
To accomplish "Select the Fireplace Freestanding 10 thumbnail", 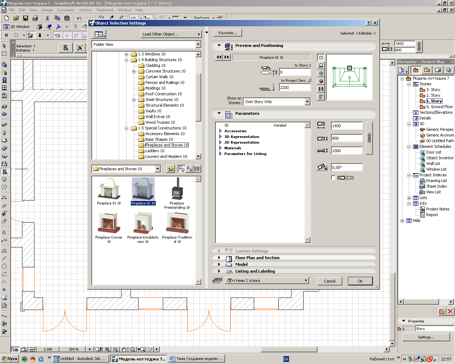I will [177, 193].
